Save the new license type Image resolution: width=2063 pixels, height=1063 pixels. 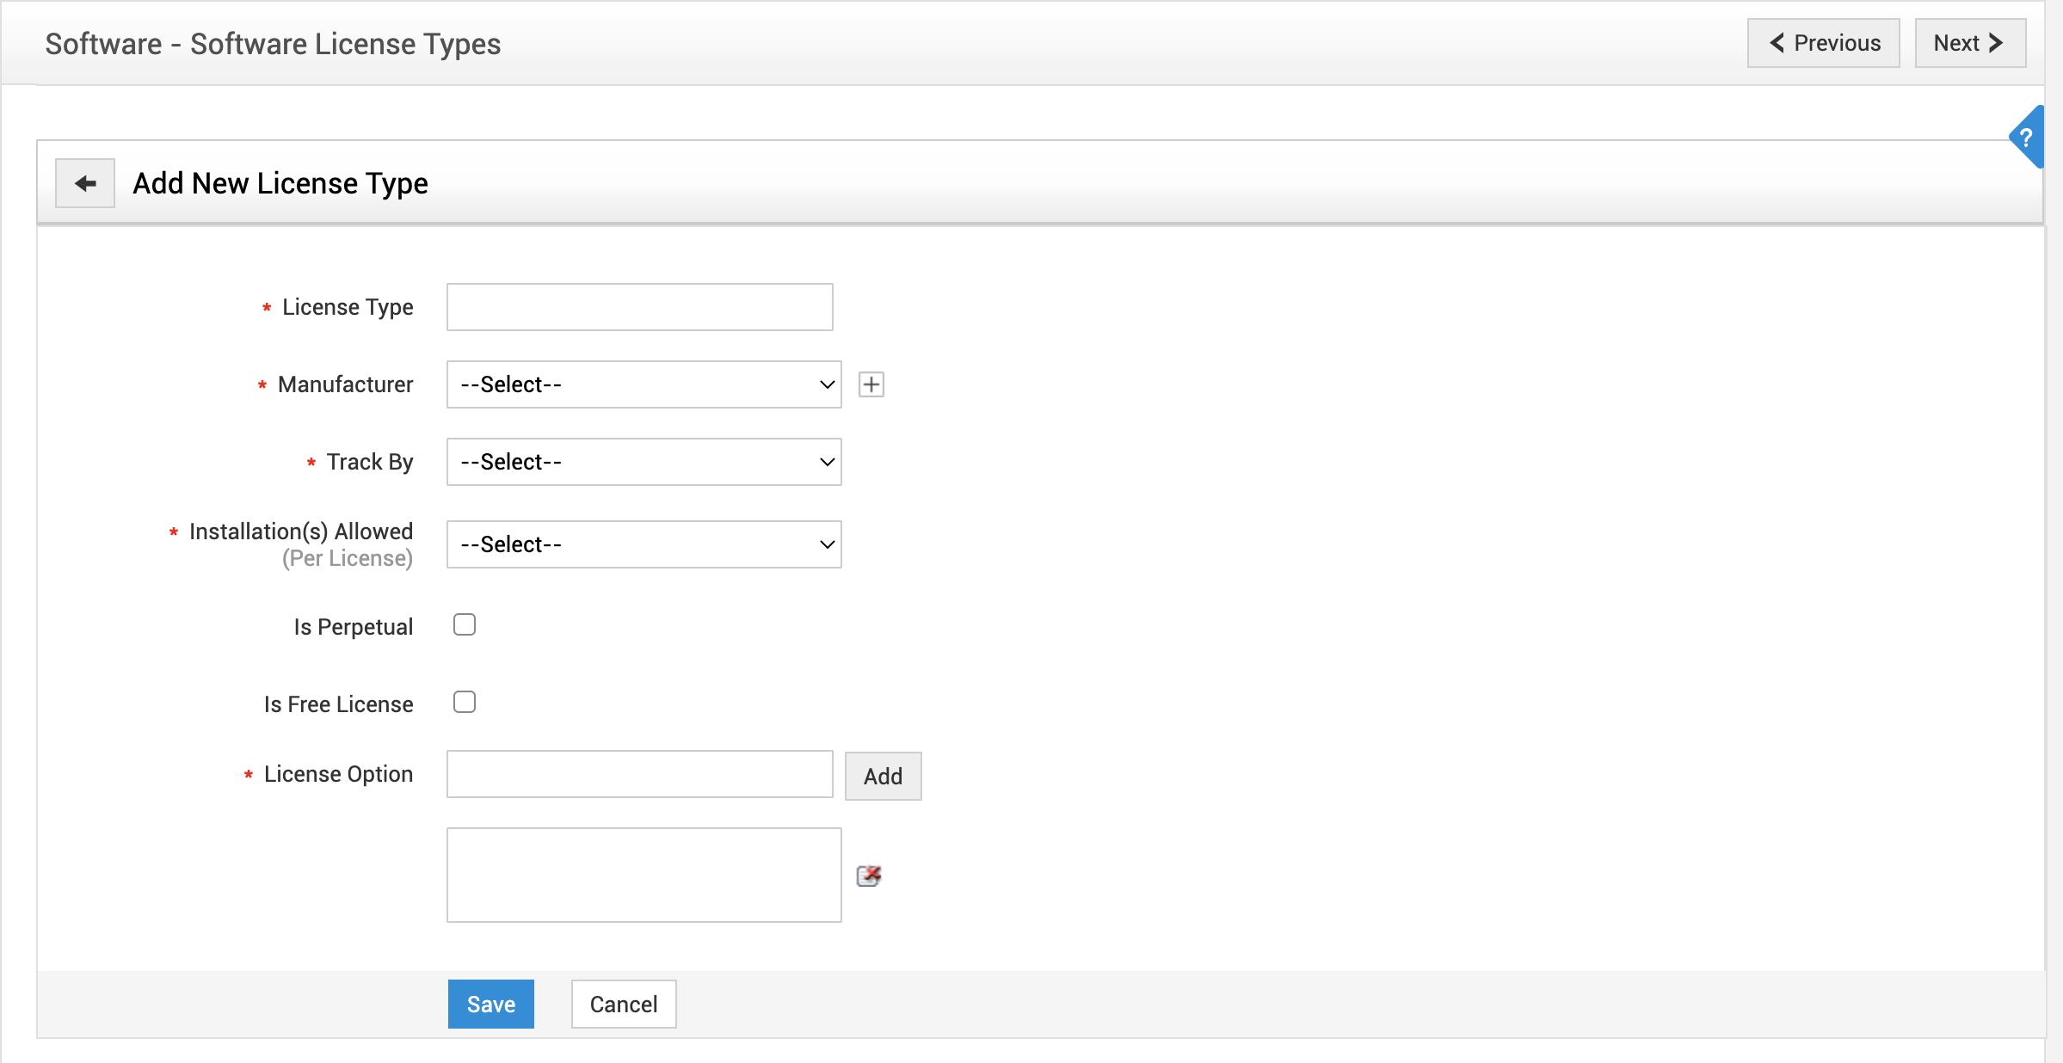tap(490, 1004)
